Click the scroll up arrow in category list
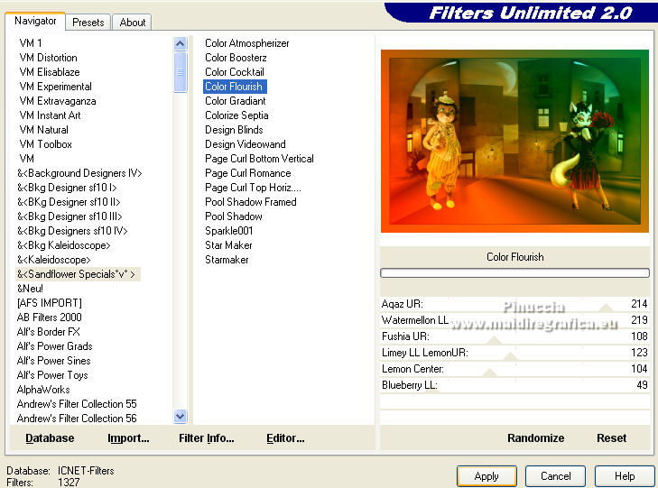 [180, 43]
